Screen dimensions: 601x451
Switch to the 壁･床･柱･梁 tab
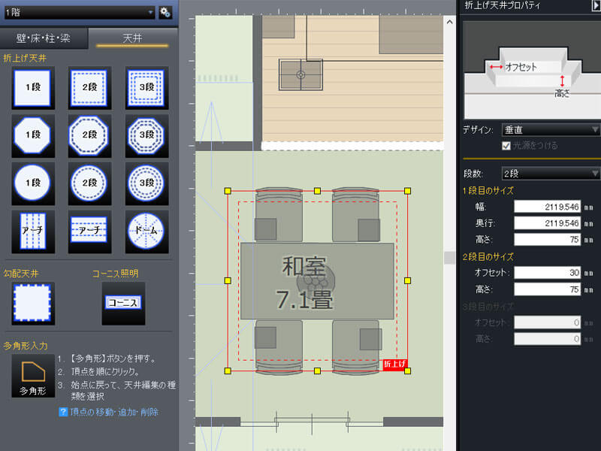(x=44, y=38)
